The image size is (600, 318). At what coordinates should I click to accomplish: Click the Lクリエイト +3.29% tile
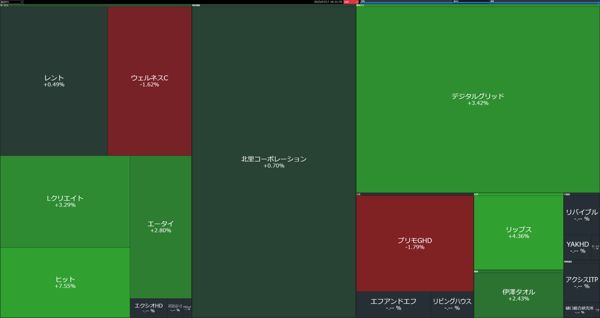(x=65, y=201)
